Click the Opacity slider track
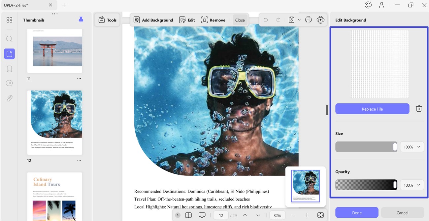Image resolution: width=429 pixels, height=221 pixels. pyautogui.click(x=366, y=185)
